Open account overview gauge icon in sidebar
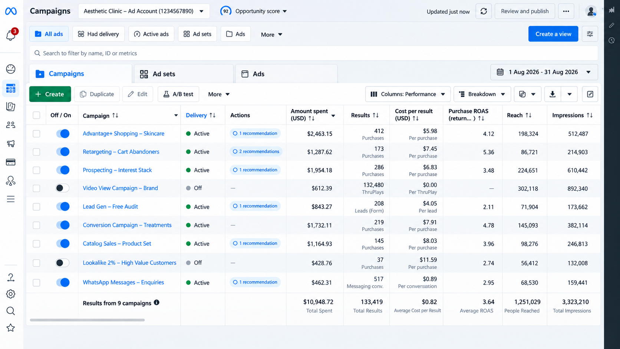Viewport: 620px width, 349px height. pos(11,69)
